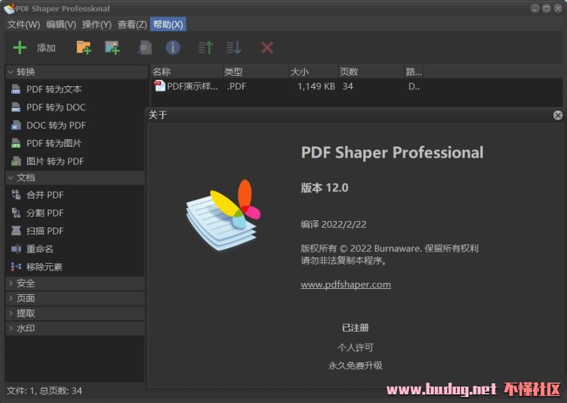The width and height of the screenshot is (567, 403).
Task: Click the 编译 2022/2/22 text
Action: (334, 224)
